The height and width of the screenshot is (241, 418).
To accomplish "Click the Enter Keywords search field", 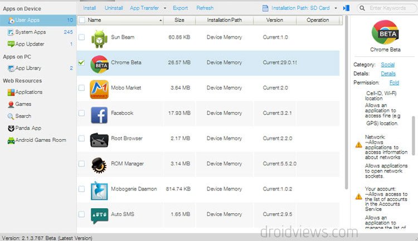I will pyautogui.click(x=387, y=8).
